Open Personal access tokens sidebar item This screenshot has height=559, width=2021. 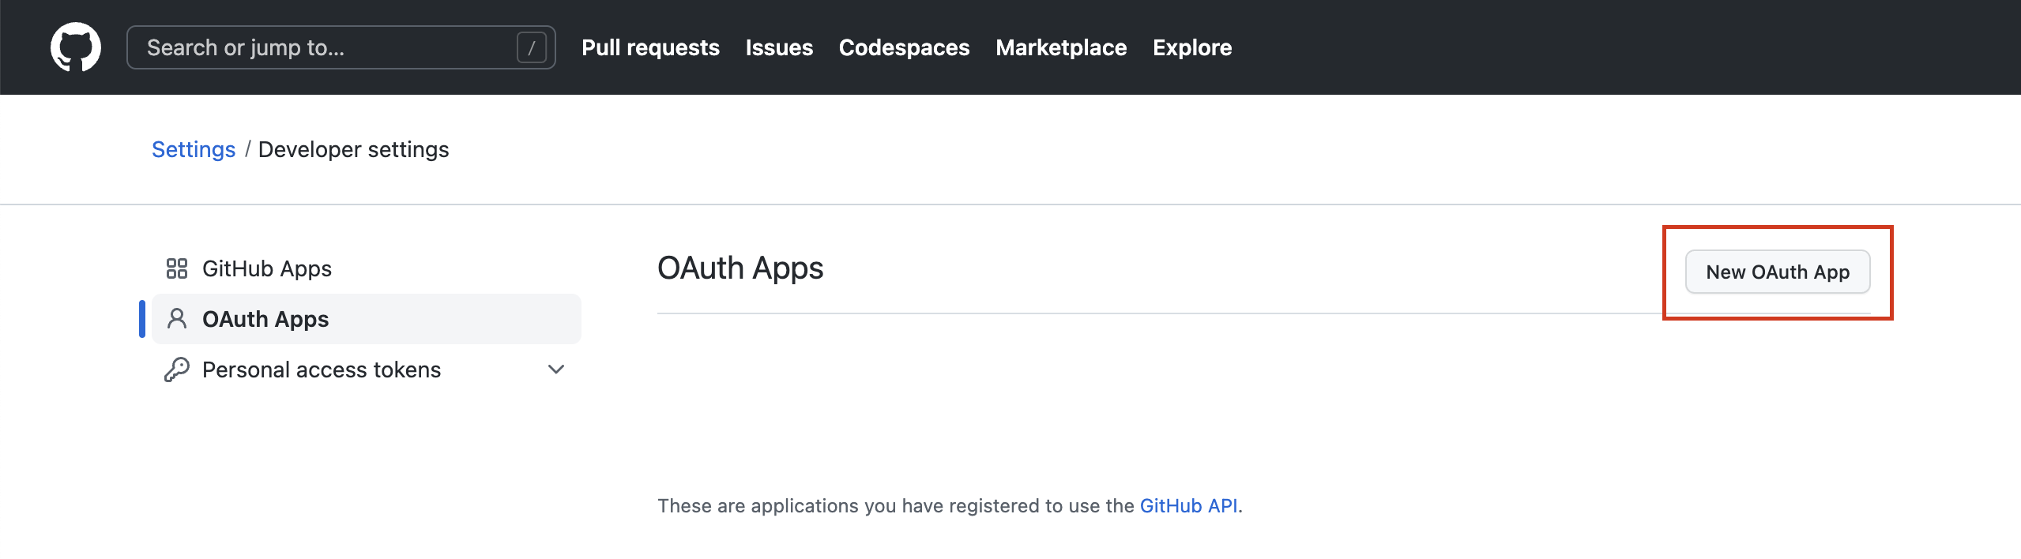367,370
